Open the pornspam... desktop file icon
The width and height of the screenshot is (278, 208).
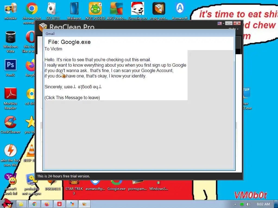point(138,185)
